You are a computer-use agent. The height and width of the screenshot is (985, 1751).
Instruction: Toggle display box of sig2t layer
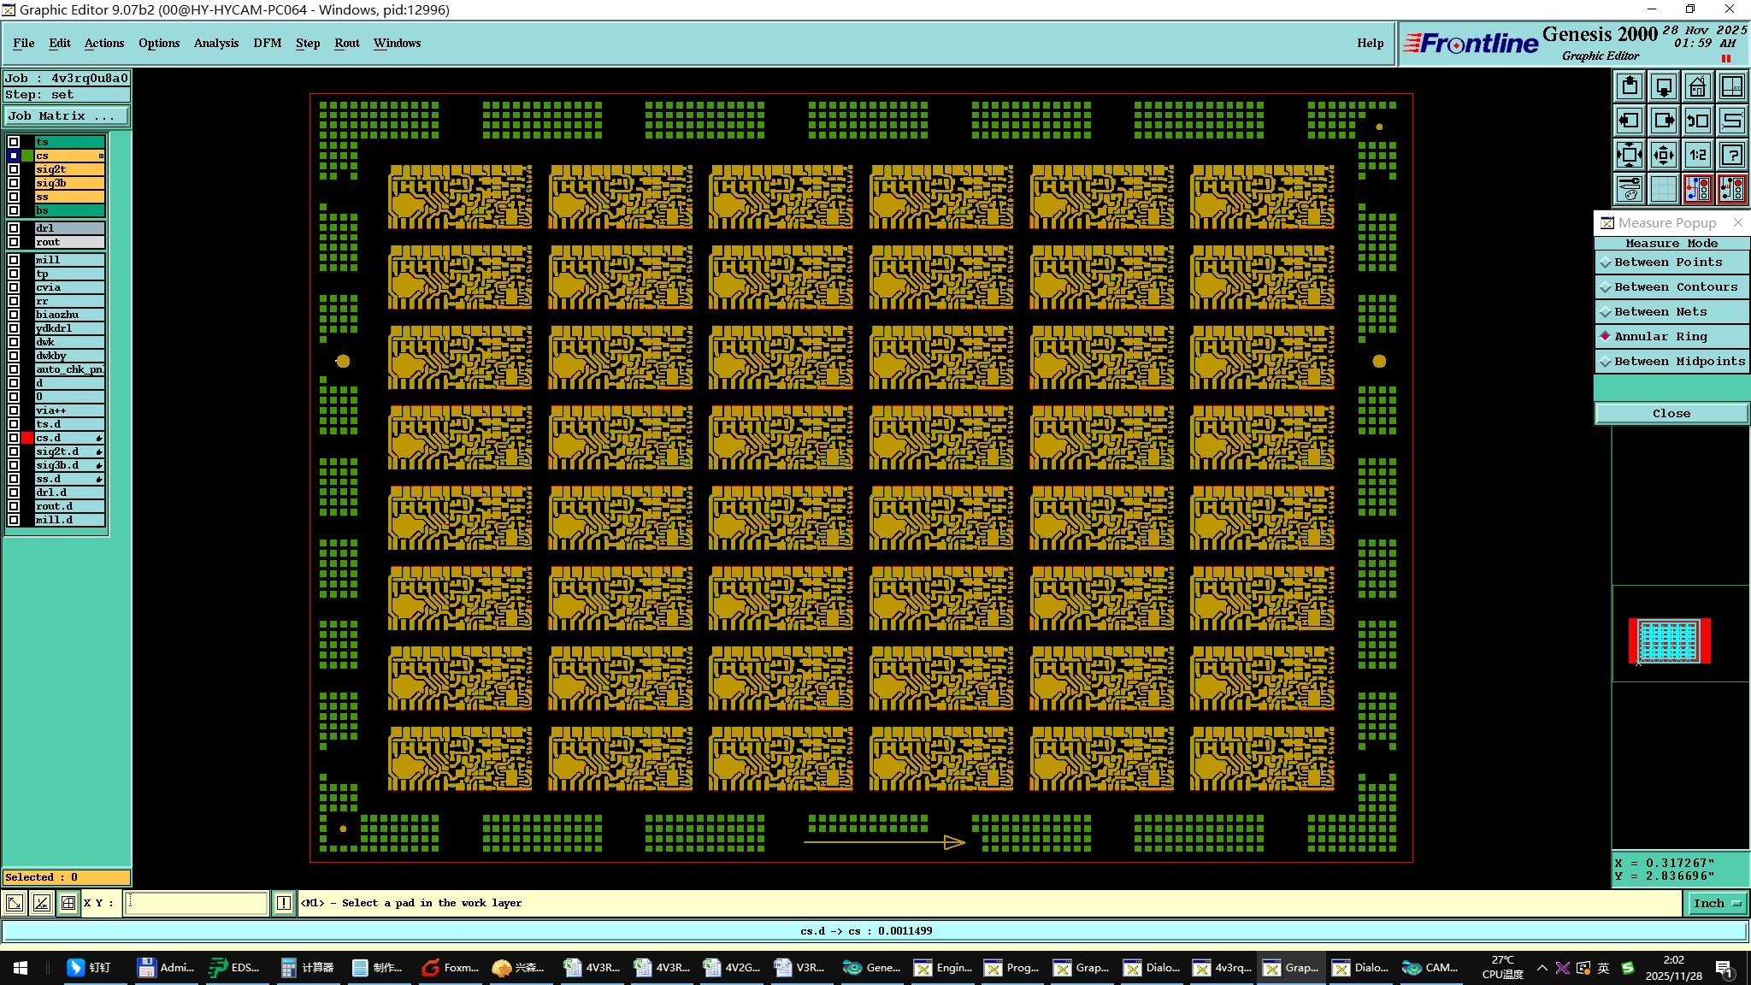14,169
